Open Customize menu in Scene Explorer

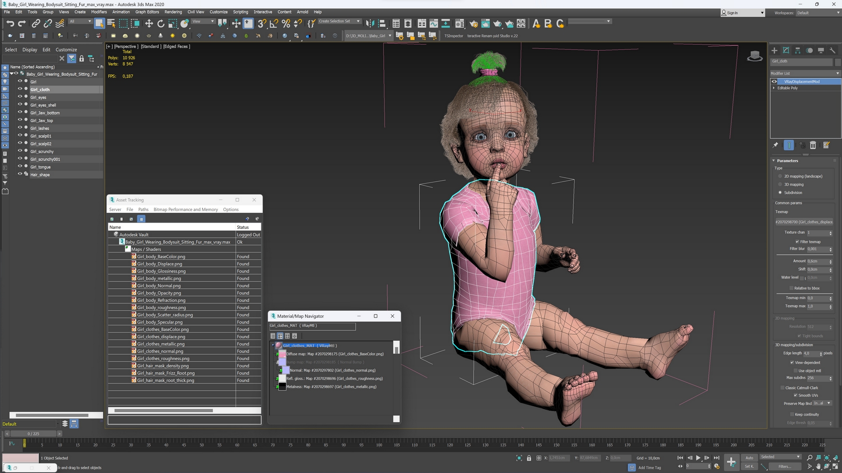click(66, 50)
